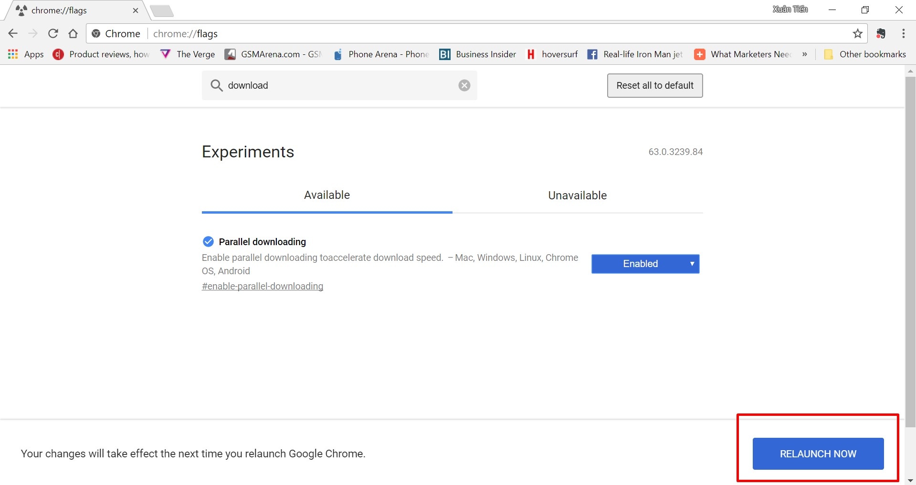Click the Reset all to default button
The height and width of the screenshot is (485, 916).
point(654,85)
